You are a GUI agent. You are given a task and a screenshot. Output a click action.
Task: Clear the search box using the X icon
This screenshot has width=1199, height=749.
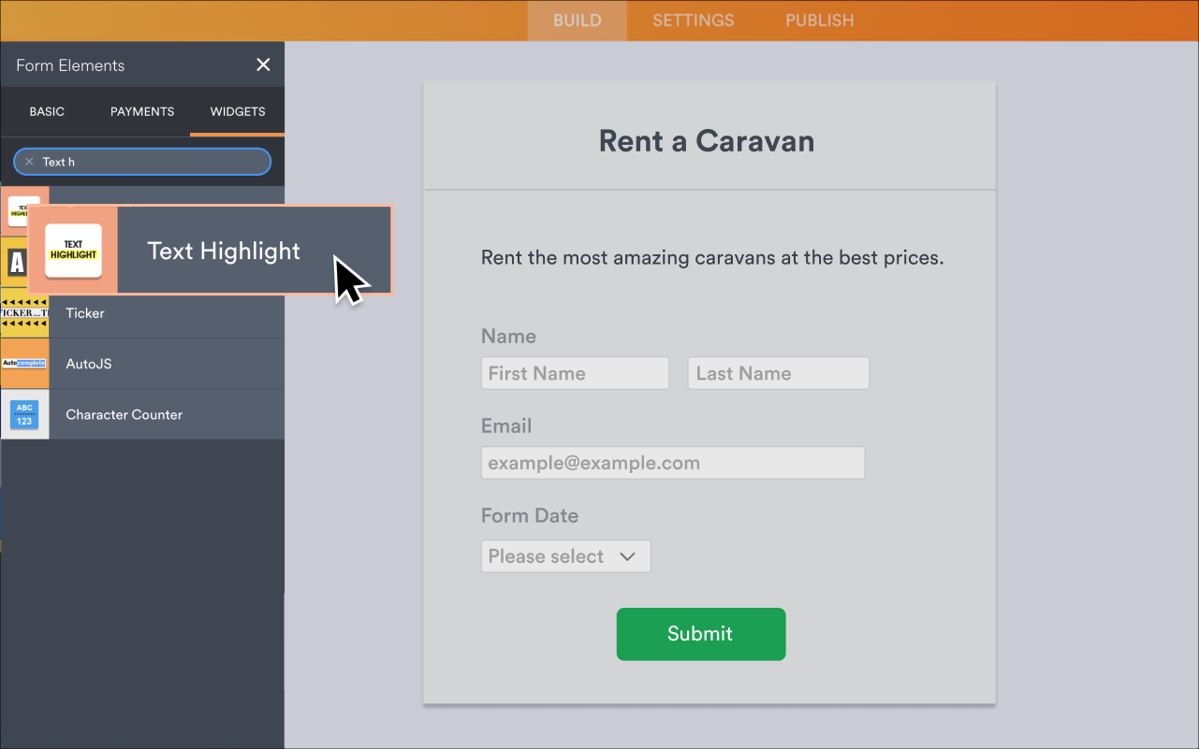[x=28, y=161]
